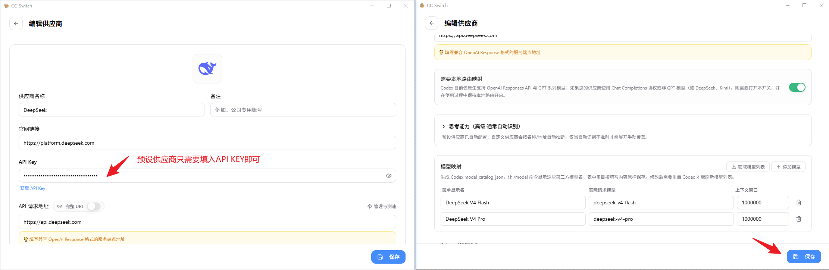
Task: Disable the 需要本地路由映射 switch
Action: [797, 87]
